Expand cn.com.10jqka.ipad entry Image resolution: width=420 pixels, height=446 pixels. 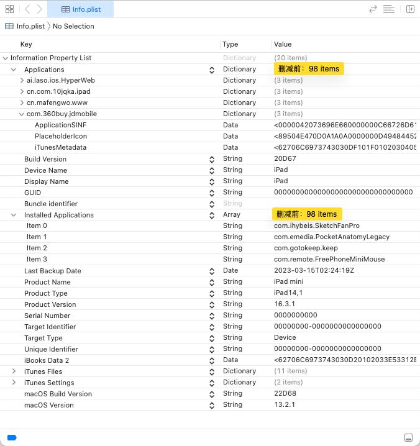[22, 91]
